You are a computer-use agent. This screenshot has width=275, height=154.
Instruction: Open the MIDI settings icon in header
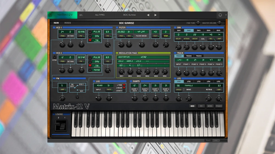(220, 15)
